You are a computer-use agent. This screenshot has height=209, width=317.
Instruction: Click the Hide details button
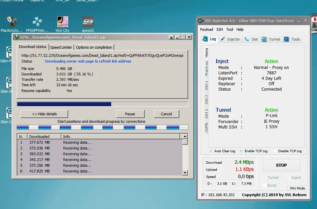(44, 114)
